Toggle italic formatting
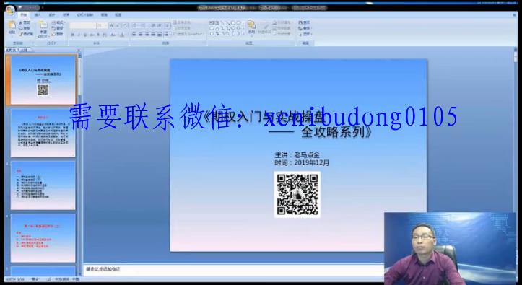 pos(79,35)
